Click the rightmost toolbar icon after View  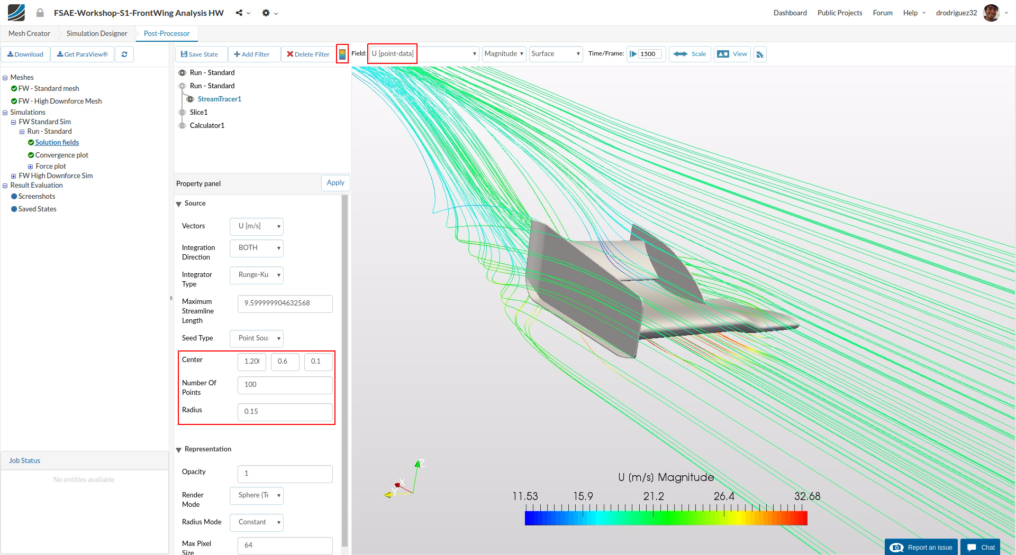pyautogui.click(x=760, y=54)
